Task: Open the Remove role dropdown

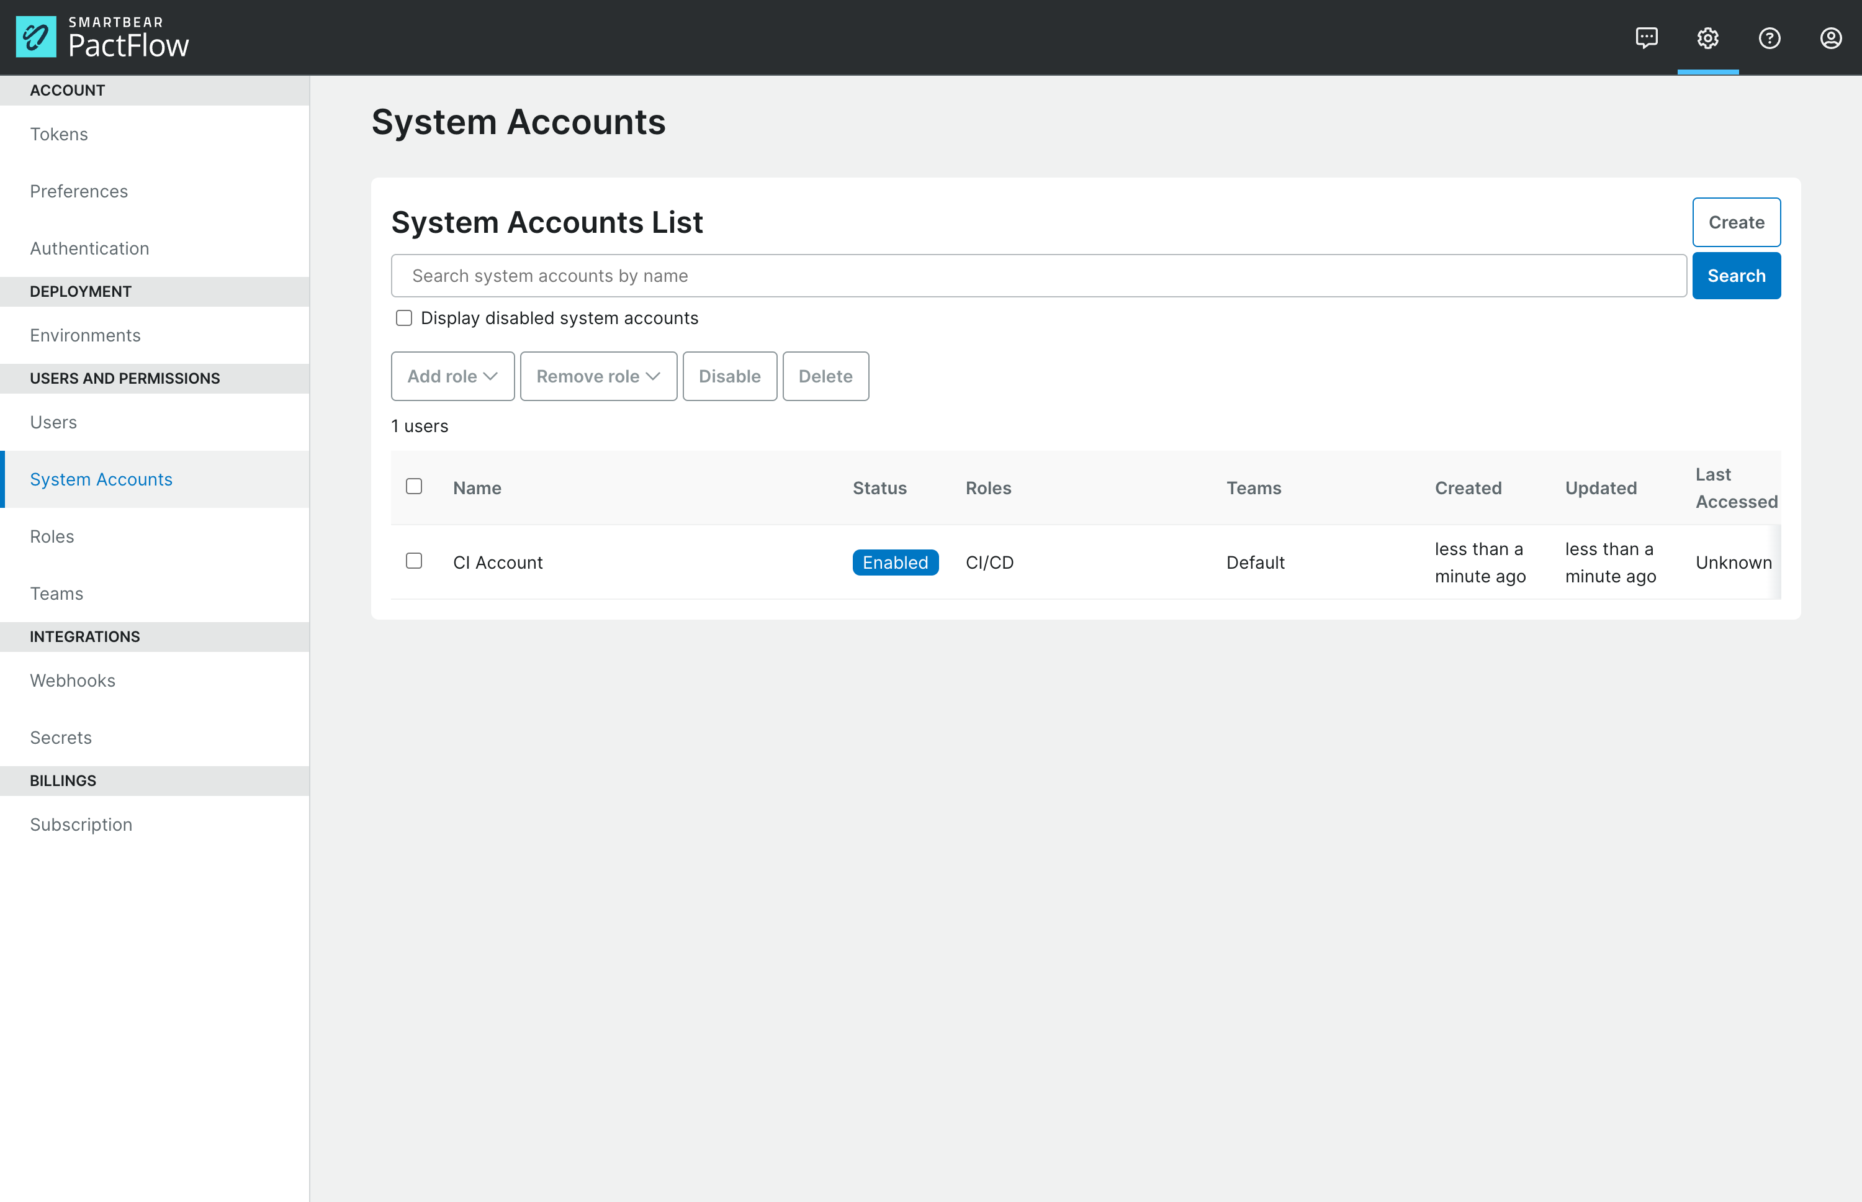Action: click(598, 376)
